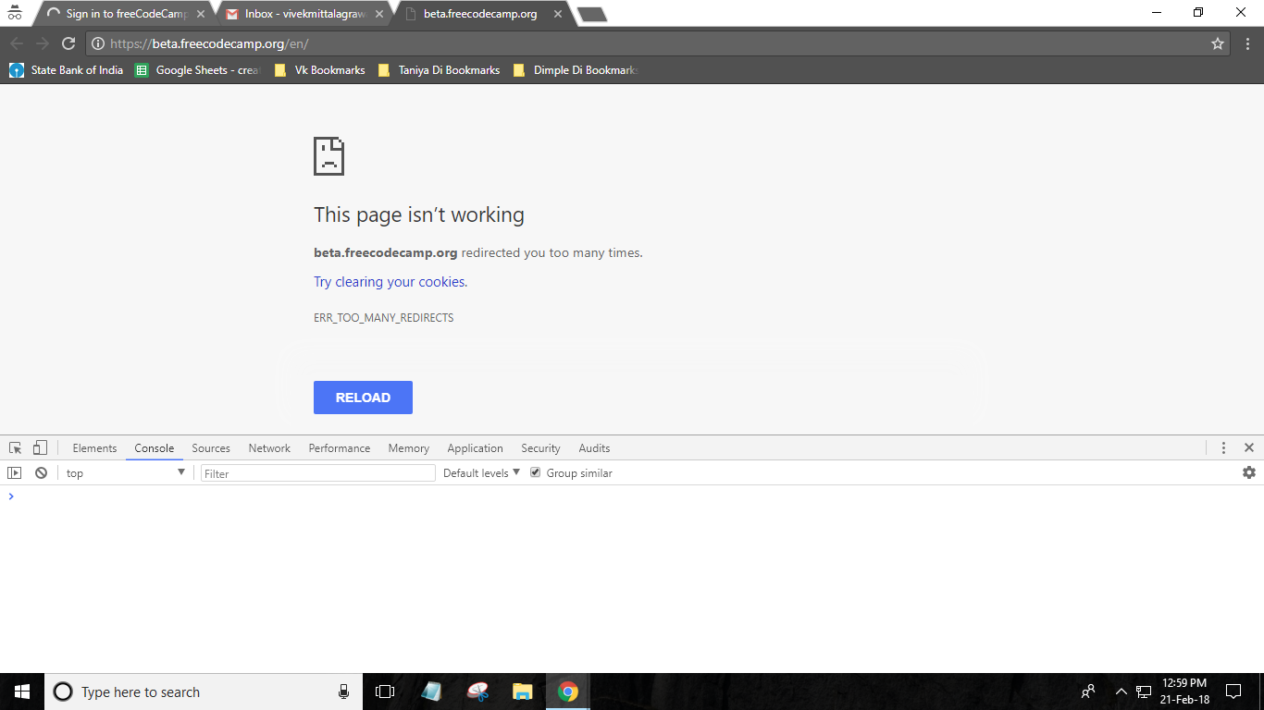
Task: Open the Windows notification center
Action: tap(1233, 692)
